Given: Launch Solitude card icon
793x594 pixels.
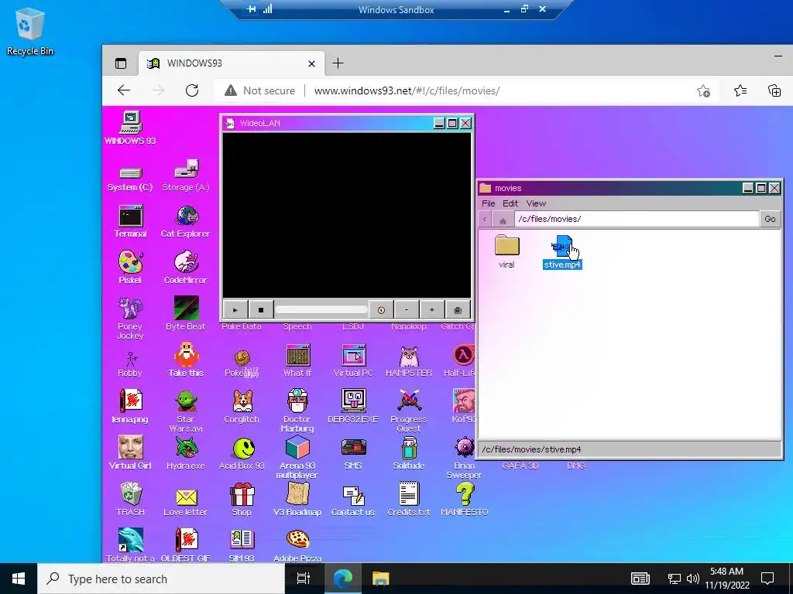Looking at the screenshot, I should click(409, 448).
